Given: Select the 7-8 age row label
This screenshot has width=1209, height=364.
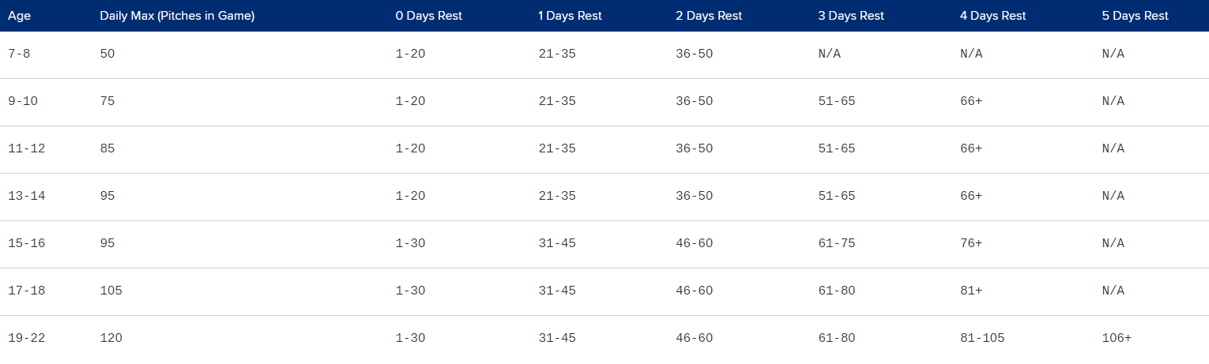Looking at the screenshot, I should [x=23, y=54].
